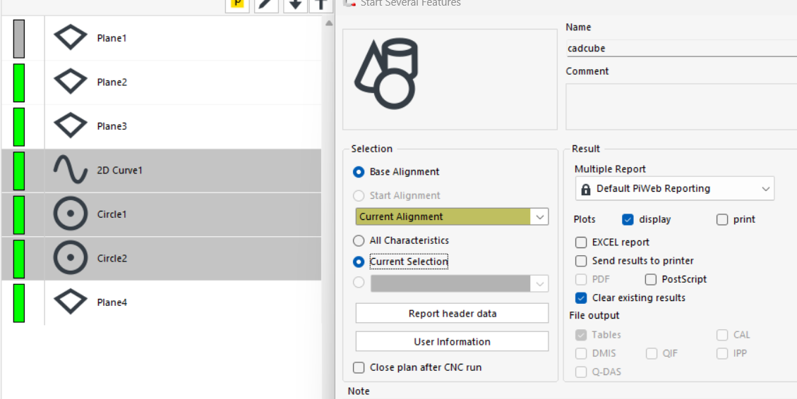This screenshot has width=797, height=399.
Task: Enable the EXCEL report checkbox
Action: 581,242
